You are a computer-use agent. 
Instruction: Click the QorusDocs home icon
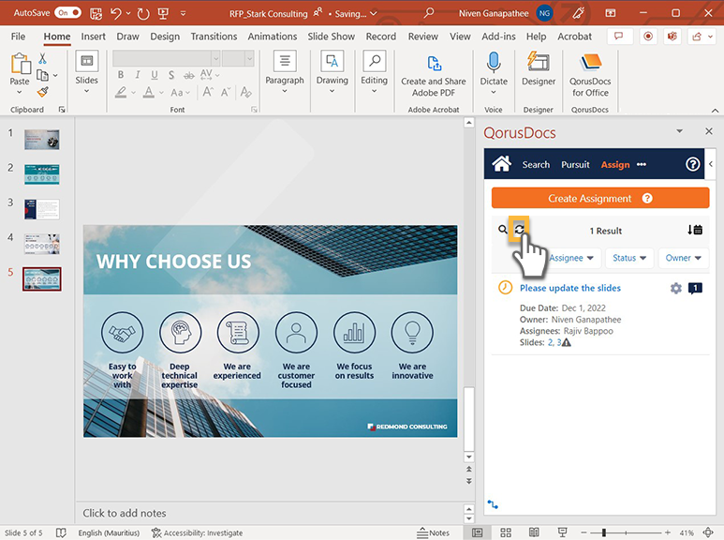coord(501,164)
